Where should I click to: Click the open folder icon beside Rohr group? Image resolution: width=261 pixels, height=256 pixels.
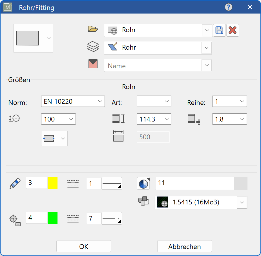(93, 29)
